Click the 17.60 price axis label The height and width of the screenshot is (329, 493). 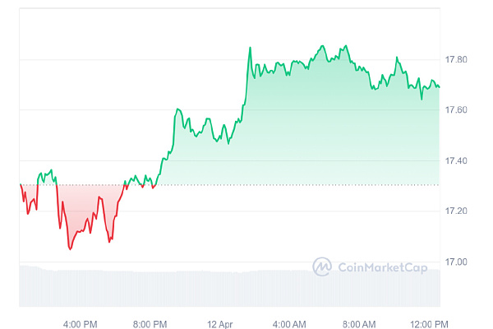pos(456,110)
